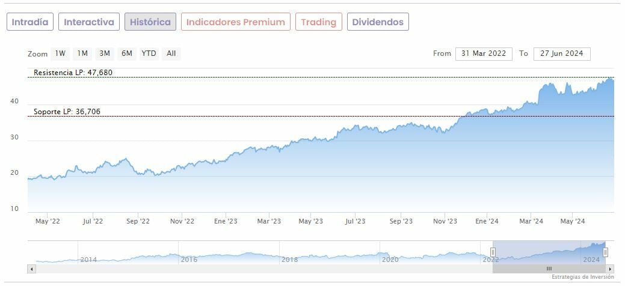The image size is (625, 286).
Task: Click the navigator scrollbar thumb
Action: (x=549, y=269)
